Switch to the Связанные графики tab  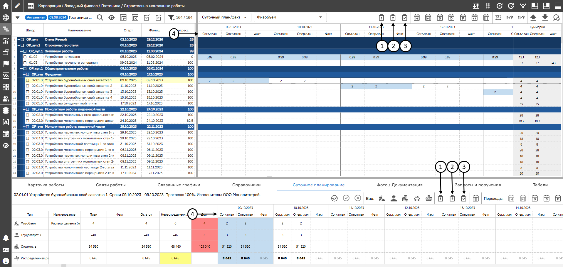pyautogui.click(x=179, y=185)
